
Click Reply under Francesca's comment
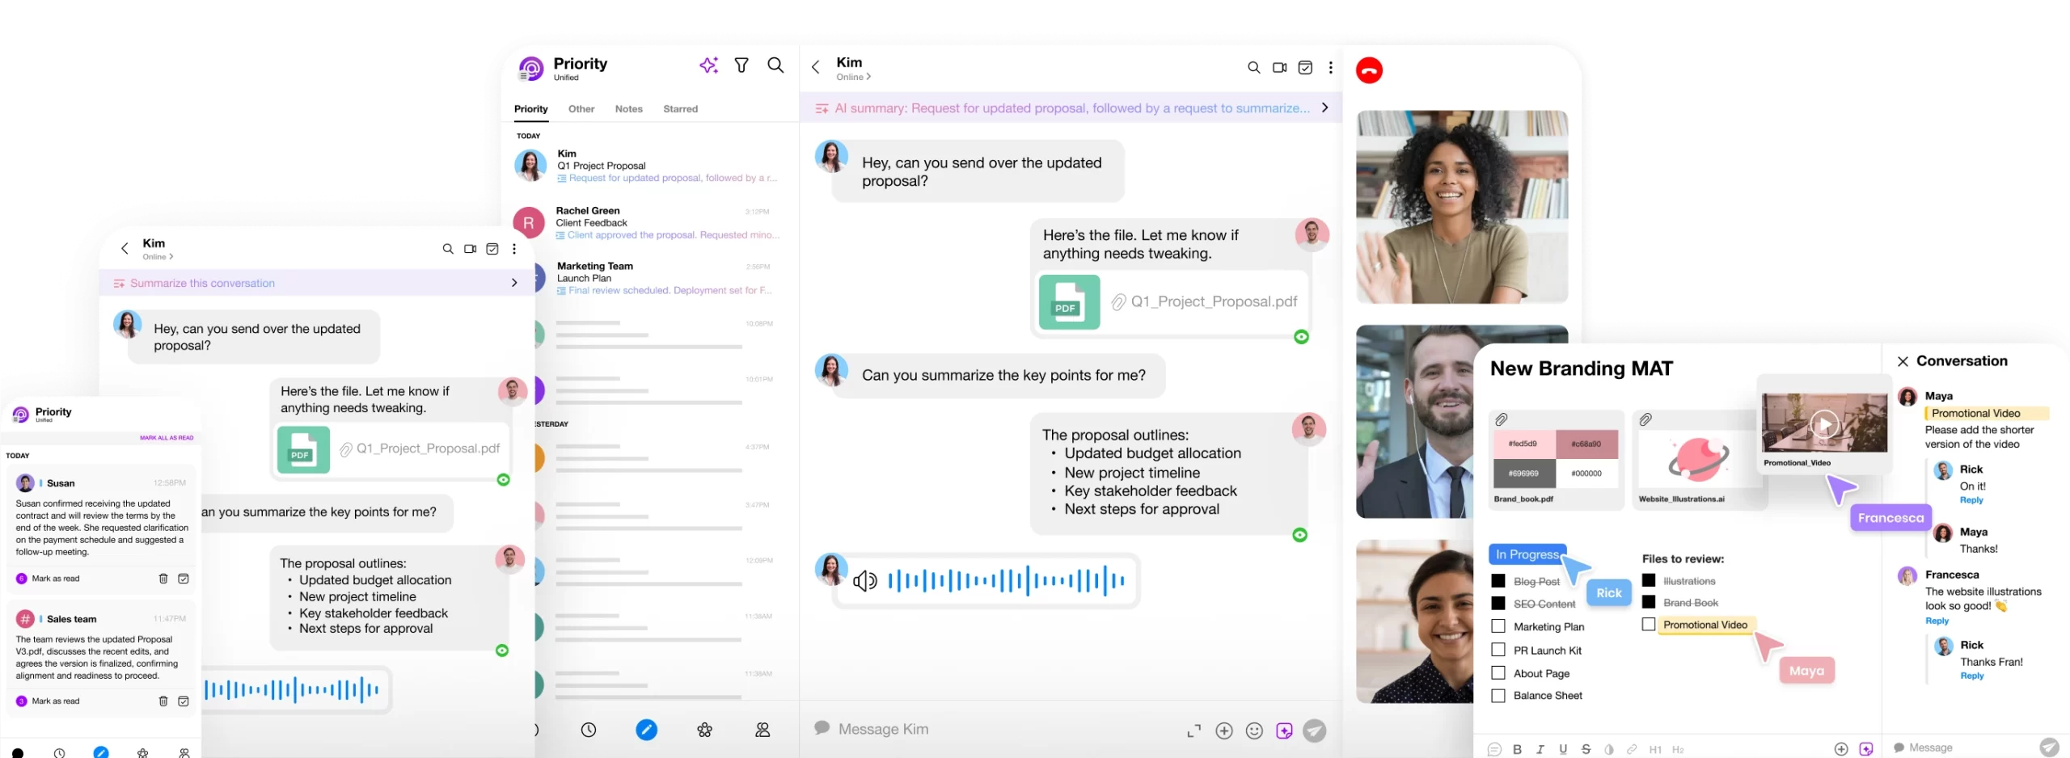[1937, 621]
